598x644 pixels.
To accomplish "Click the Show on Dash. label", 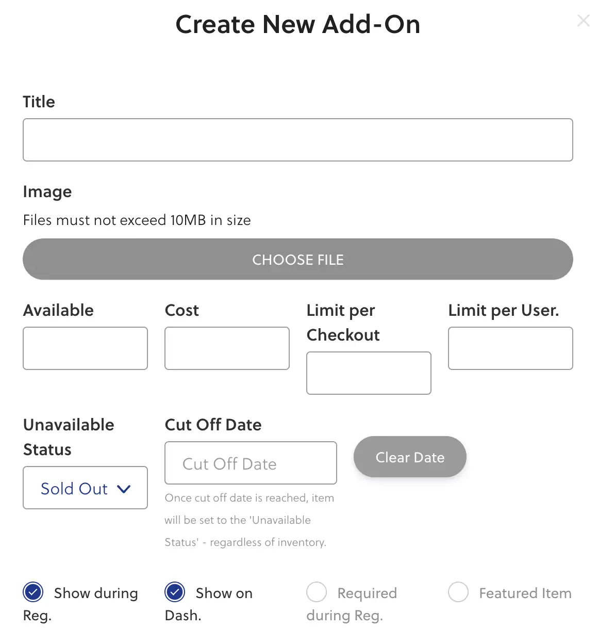I will click(x=209, y=604).
